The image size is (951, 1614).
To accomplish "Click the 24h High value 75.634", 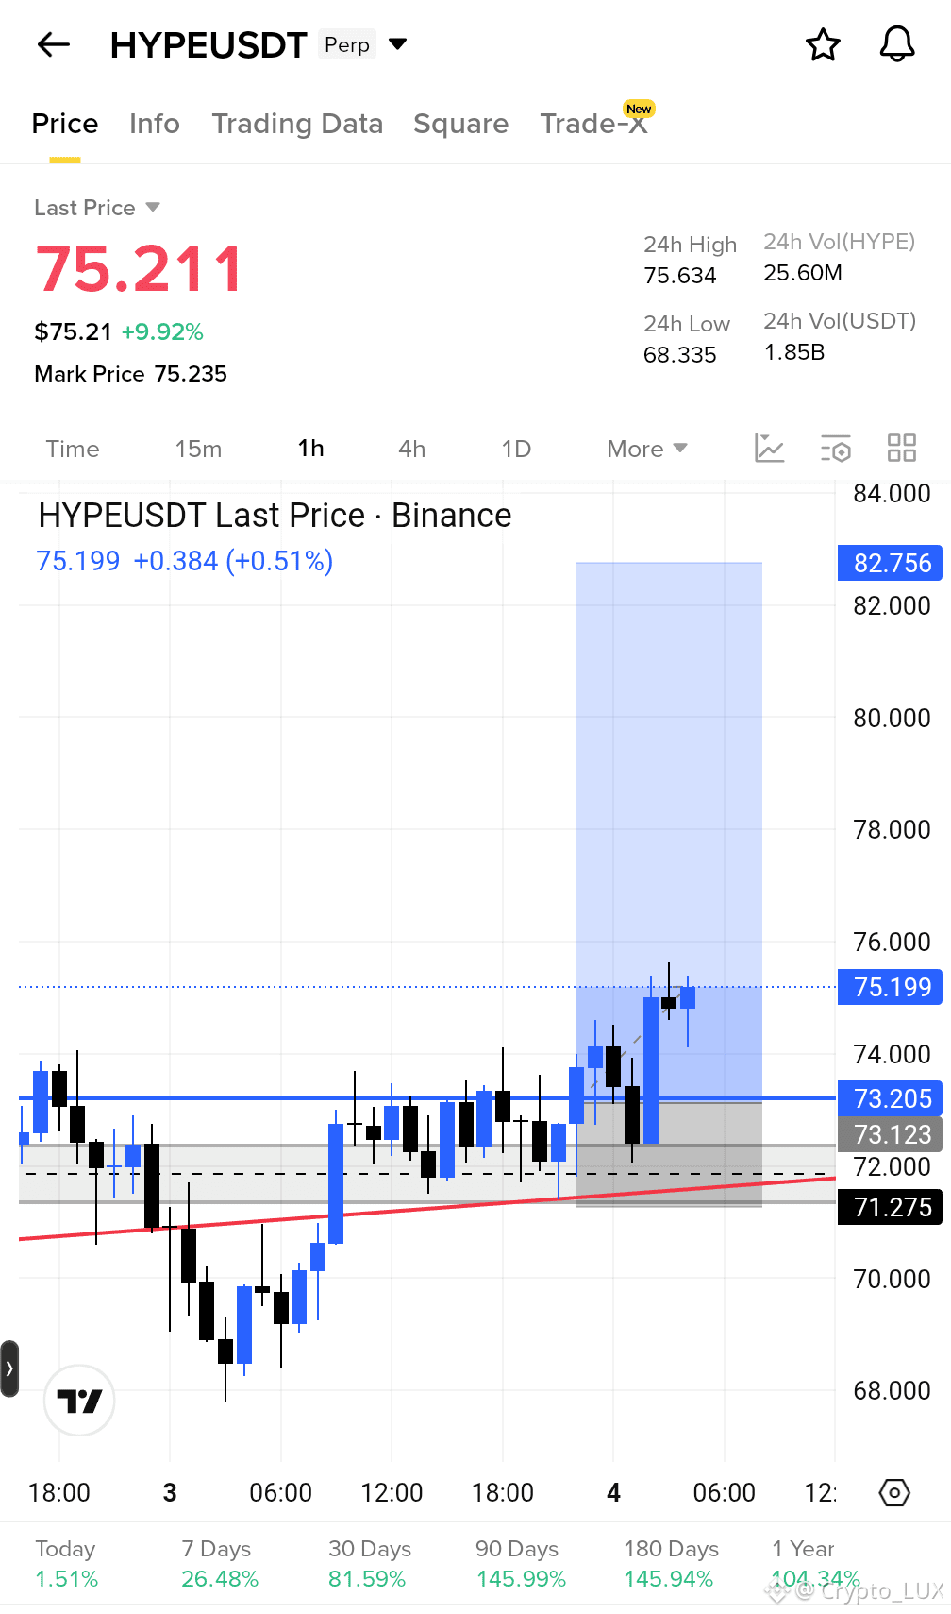I will [x=680, y=276].
